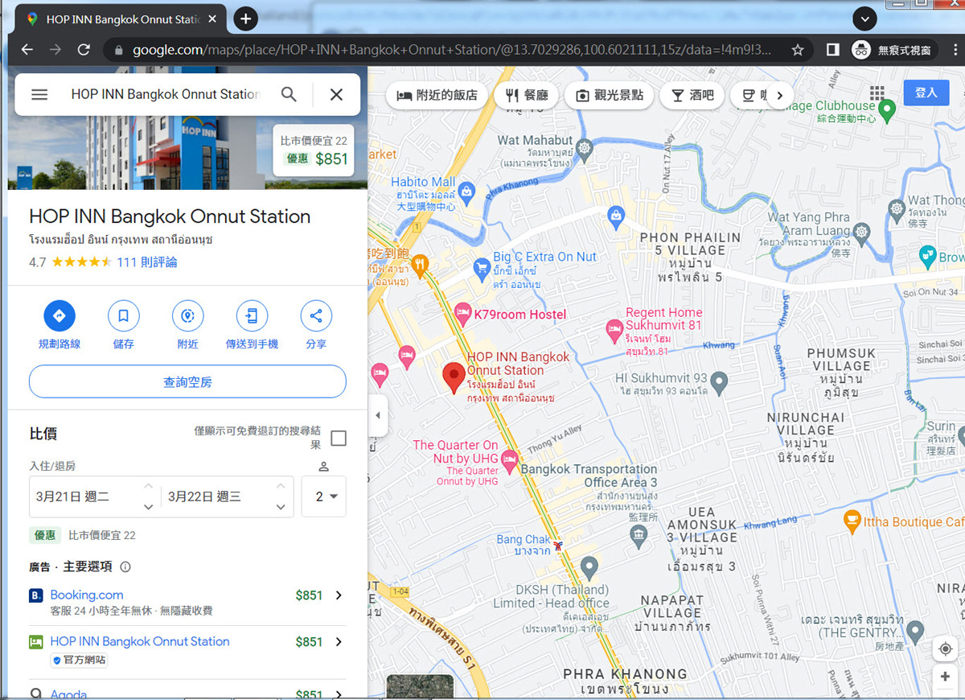Click the tab search chevron button
965x700 pixels.
864,19
